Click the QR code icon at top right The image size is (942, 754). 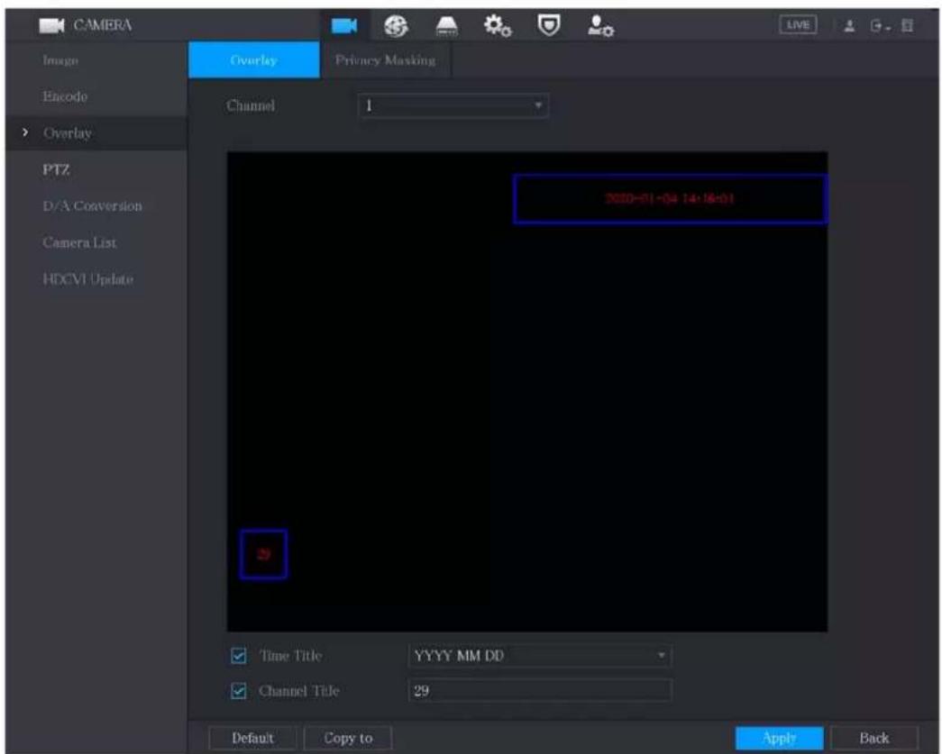[907, 26]
